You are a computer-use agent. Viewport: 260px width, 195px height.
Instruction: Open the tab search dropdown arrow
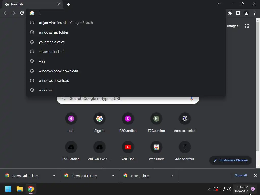tap(219, 4)
